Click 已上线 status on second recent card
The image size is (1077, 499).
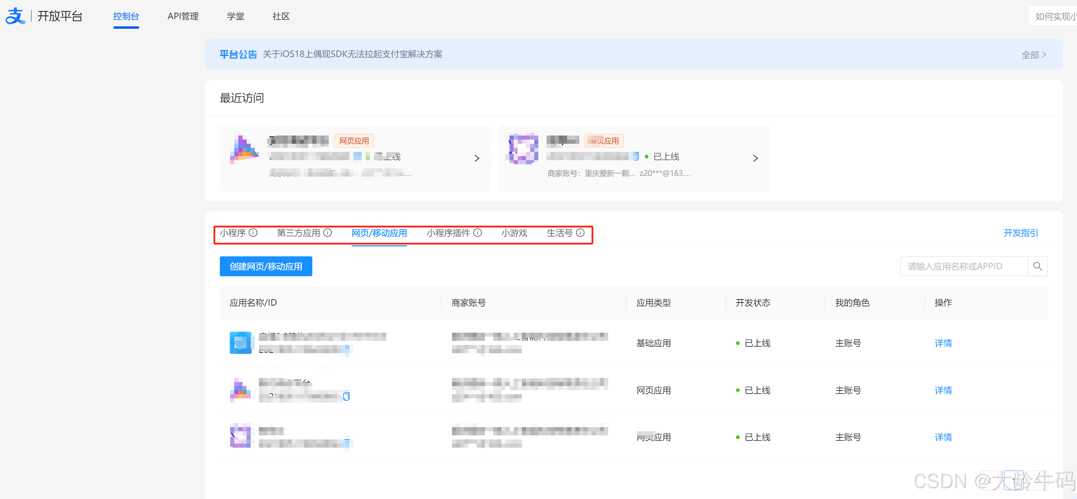point(662,156)
